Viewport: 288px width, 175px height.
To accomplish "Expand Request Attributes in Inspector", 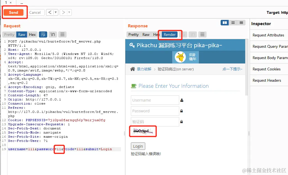I will (269, 35).
